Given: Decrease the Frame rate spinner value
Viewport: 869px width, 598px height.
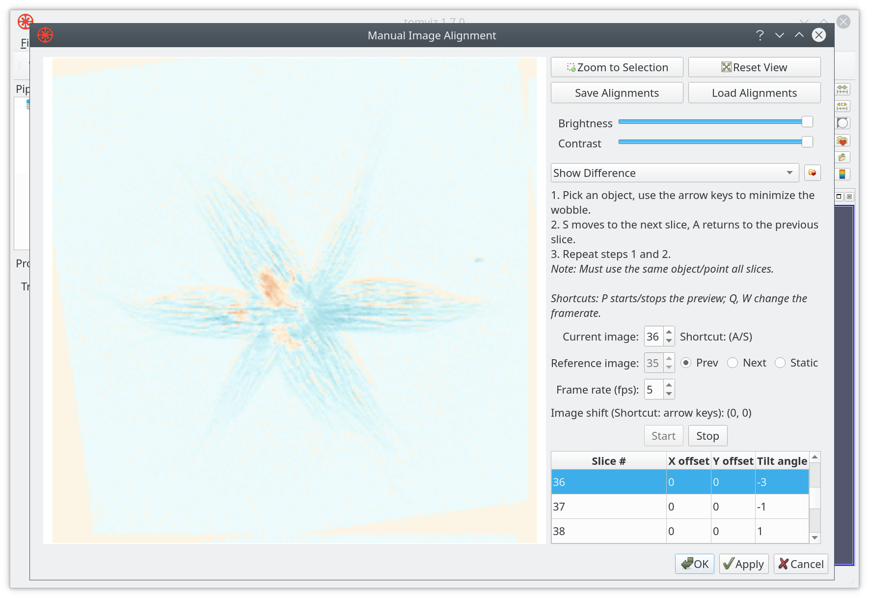Looking at the screenshot, I should (x=669, y=394).
